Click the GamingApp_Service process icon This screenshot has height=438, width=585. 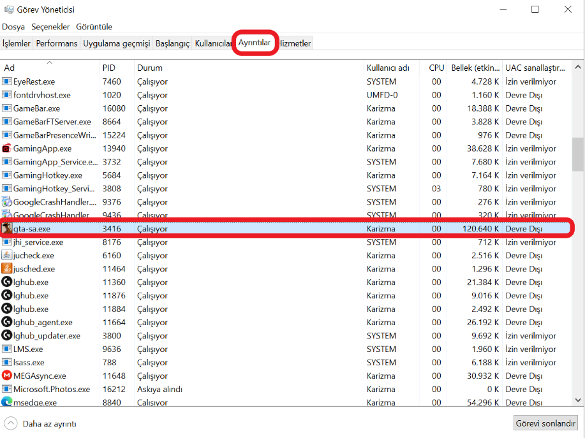tap(7, 162)
